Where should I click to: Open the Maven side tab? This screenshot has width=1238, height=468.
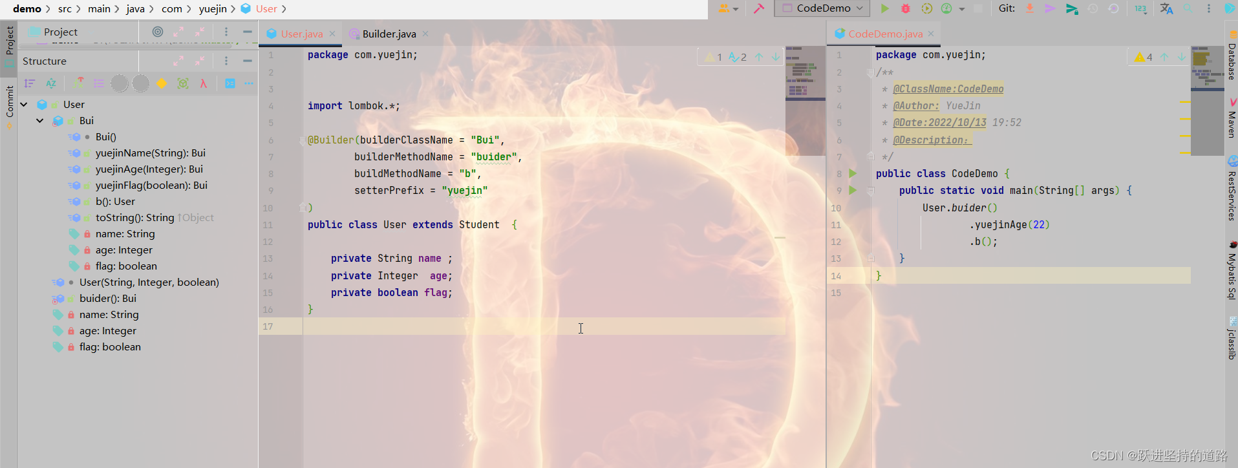tap(1232, 118)
